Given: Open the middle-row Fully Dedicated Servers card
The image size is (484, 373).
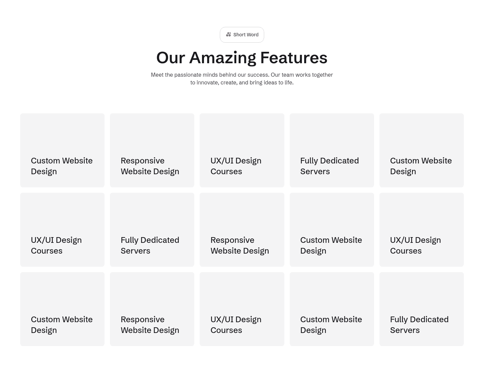Looking at the screenshot, I should [x=152, y=230].
